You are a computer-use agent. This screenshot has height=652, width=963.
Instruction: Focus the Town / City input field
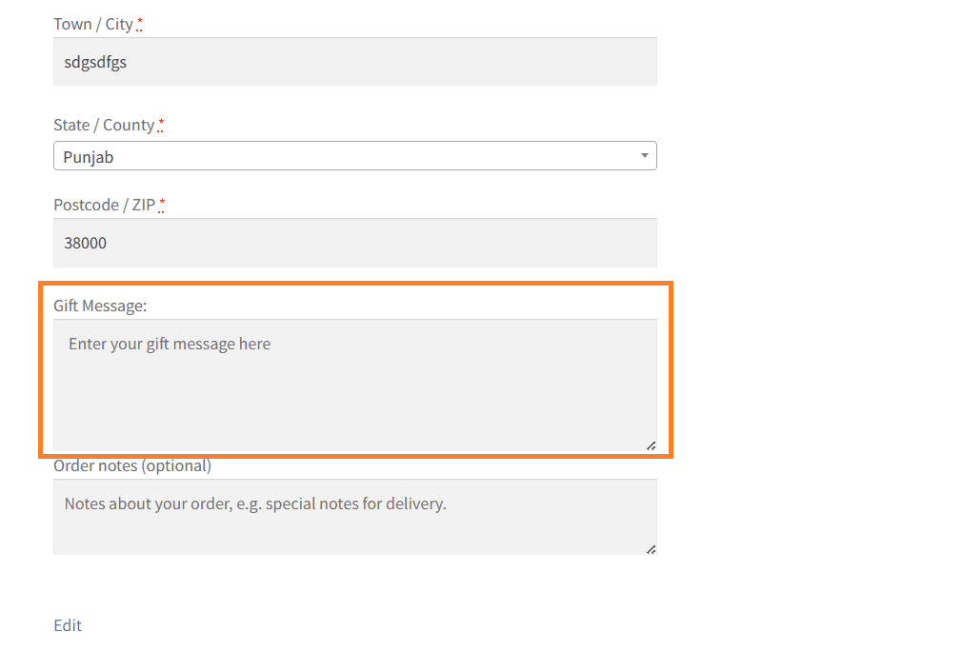point(355,62)
